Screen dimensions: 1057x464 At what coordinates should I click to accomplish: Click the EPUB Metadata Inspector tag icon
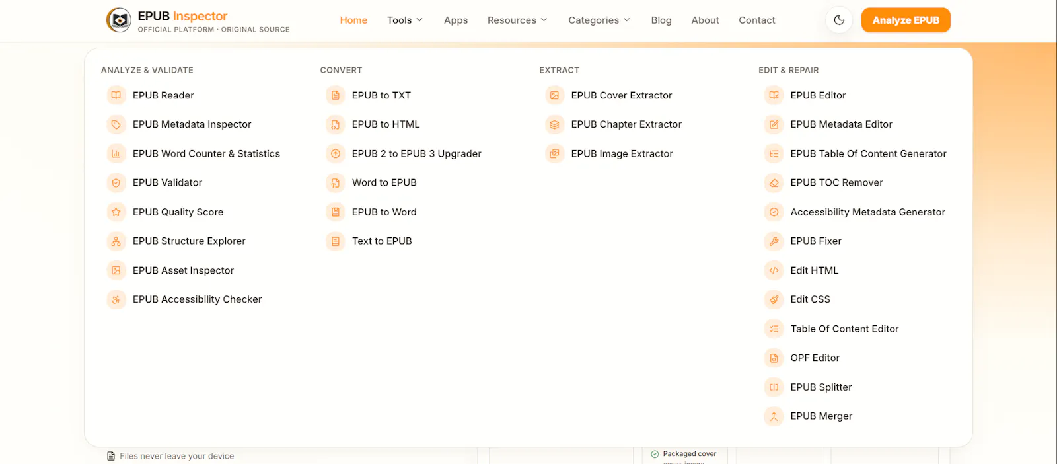tap(116, 124)
